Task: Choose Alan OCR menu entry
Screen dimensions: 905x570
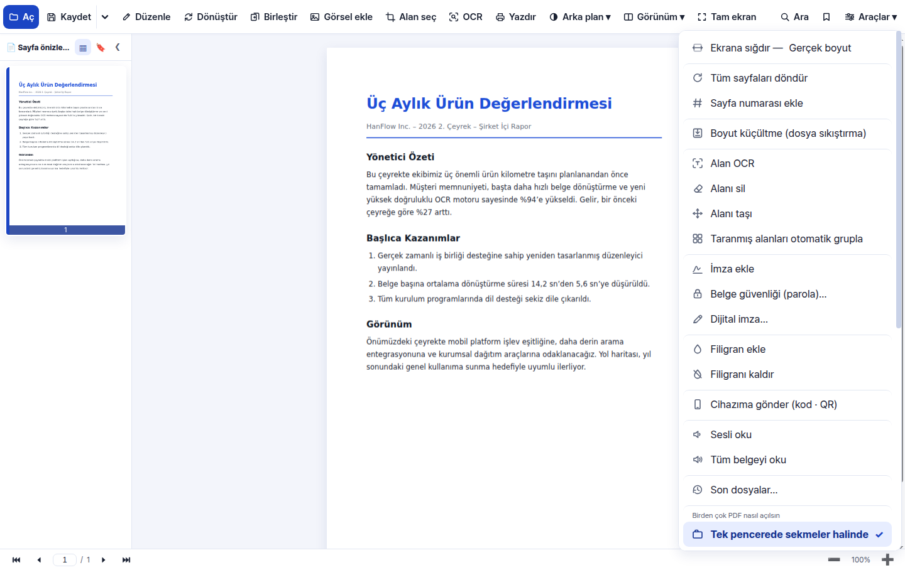Action: 787,163
